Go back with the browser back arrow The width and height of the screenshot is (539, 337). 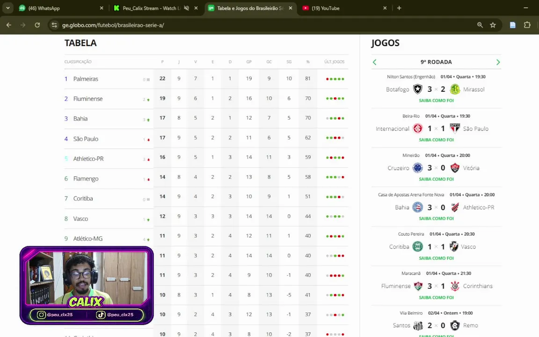[x=9, y=25]
